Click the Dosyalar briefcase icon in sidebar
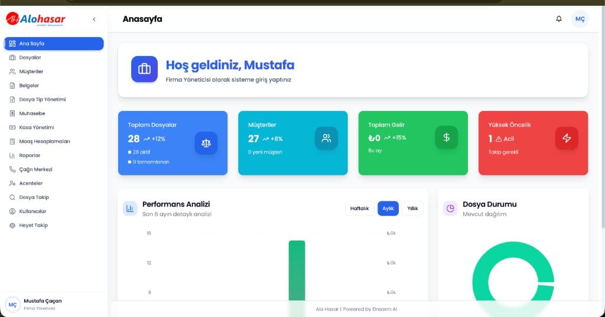 12,57
